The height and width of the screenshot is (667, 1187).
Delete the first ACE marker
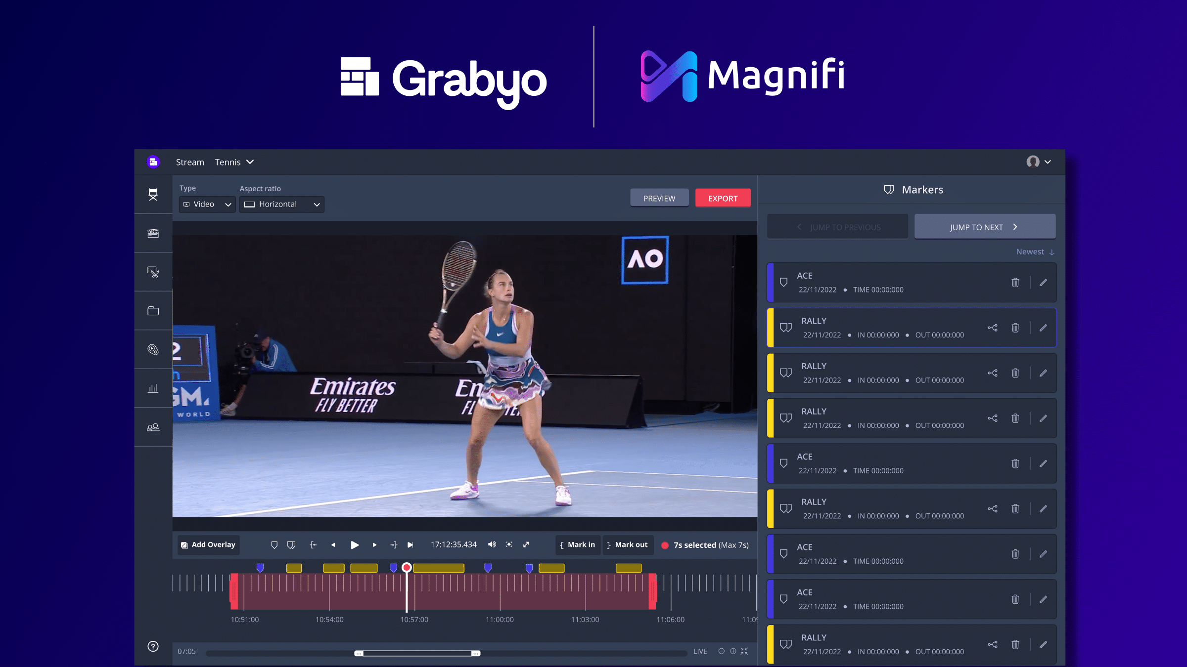1015,282
